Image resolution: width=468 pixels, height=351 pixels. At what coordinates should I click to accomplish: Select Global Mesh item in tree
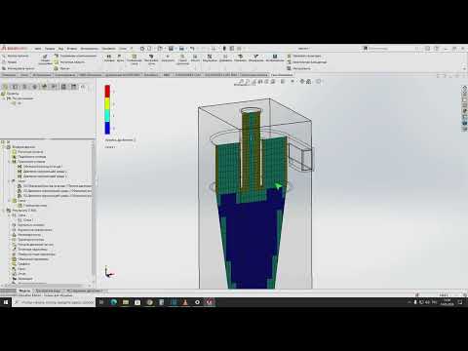point(32,206)
